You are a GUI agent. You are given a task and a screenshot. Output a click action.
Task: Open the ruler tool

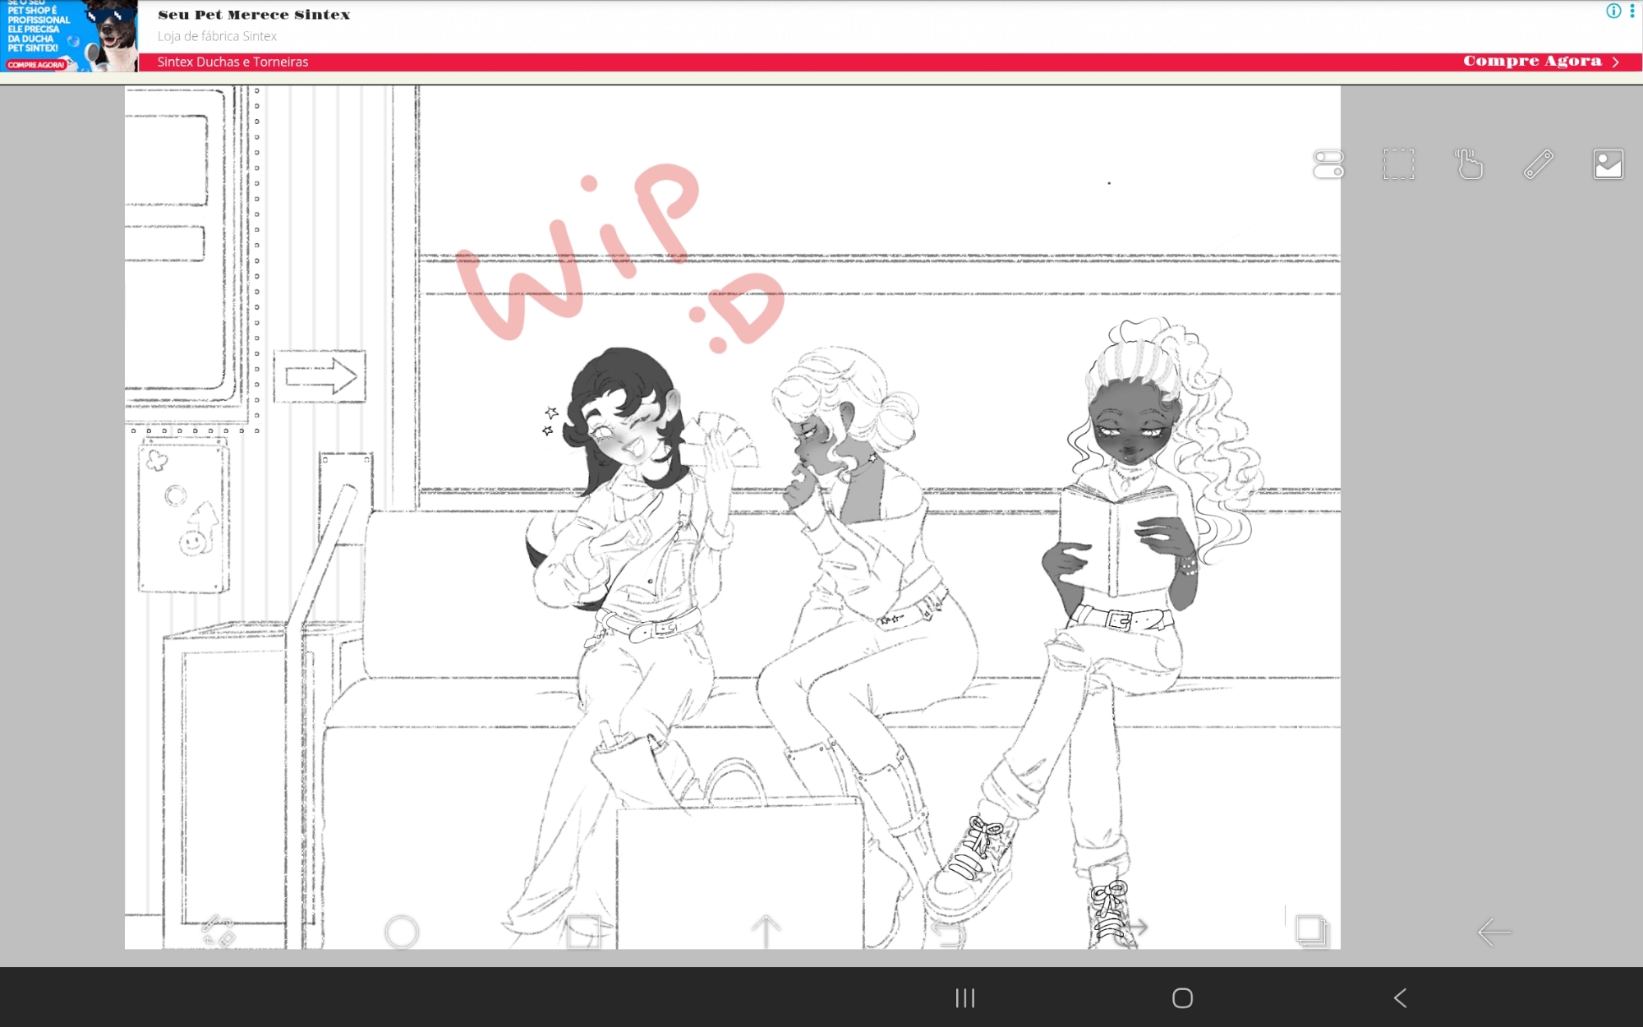(x=1538, y=164)
